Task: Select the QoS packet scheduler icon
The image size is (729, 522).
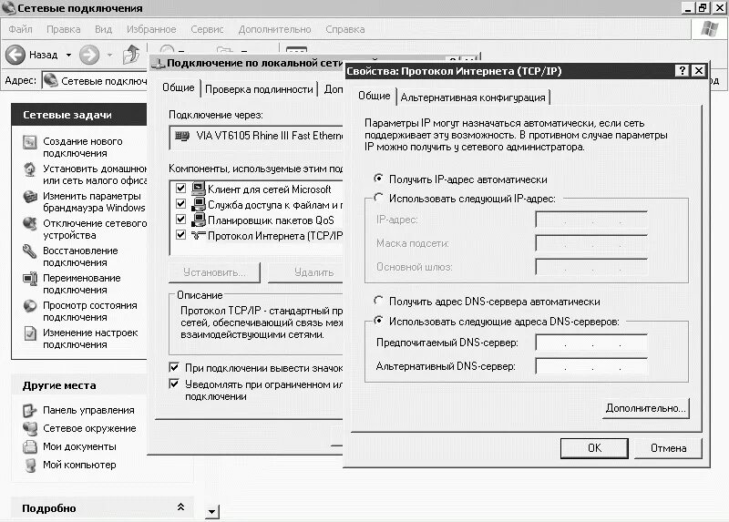Action: click(x=198, y=220)
